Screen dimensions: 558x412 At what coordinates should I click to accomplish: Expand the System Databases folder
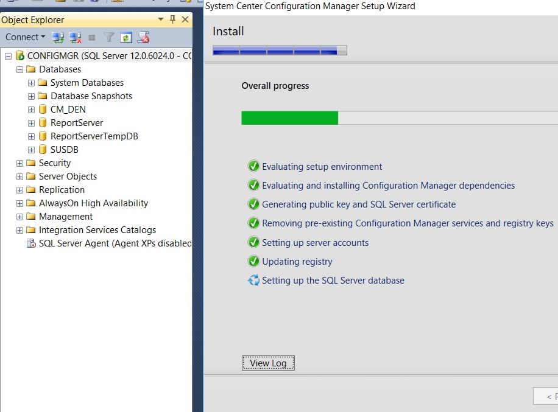pyautogui.click(x=31, y=83)
